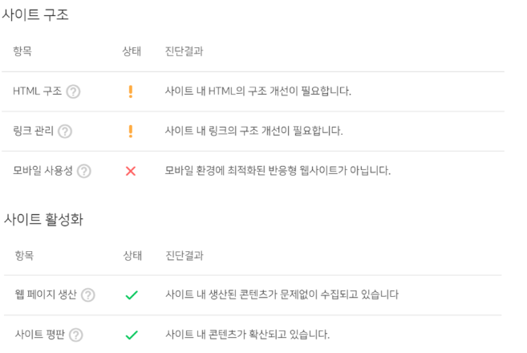Select the 사이트 평판 item label

[x=39, y=335]
